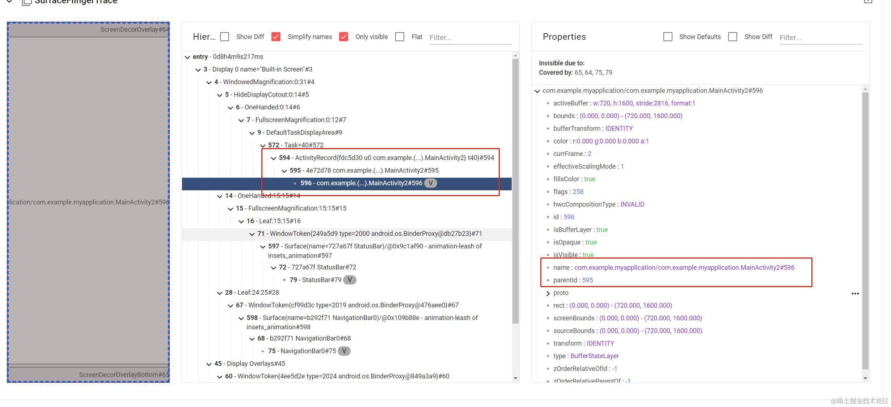Open the three-dots menu next to proto
891x407 pixels.
coord(855,294)
